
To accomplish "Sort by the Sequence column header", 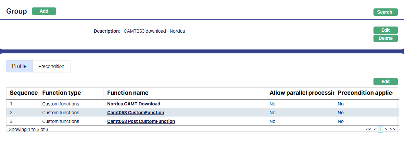I will click(x=23, y=93).
